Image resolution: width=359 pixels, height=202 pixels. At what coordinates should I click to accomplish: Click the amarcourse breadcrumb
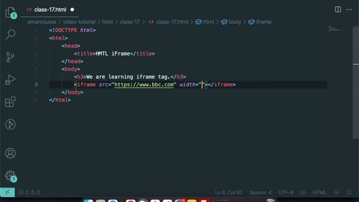coord(42,22)
